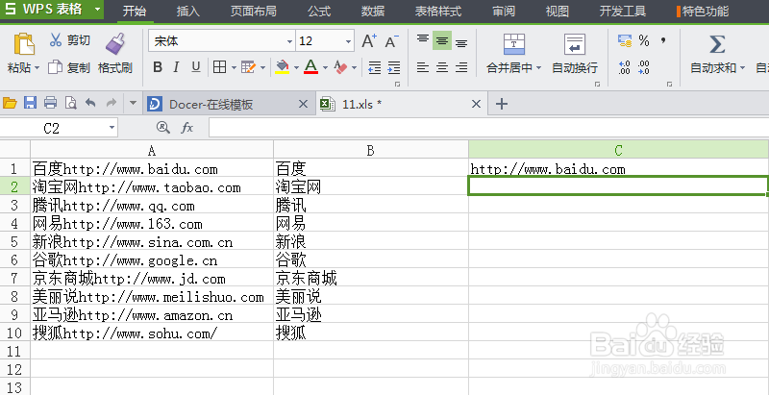Apply yellow fill color bucket
Viewport: 769px width, 395px height.
282,67
